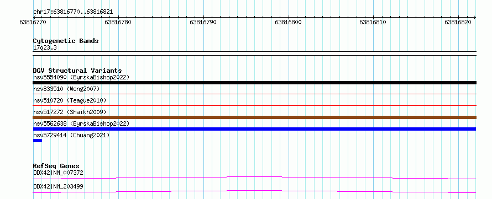Click ruler coordinate 63816800

[x=288, y=22]
